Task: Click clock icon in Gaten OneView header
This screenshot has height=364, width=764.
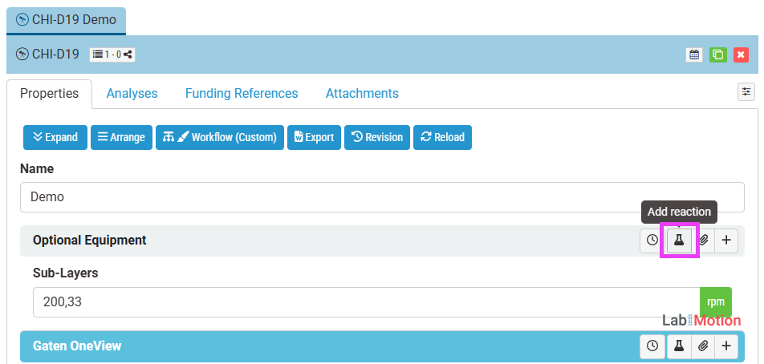Action: (x=652, y=346)
